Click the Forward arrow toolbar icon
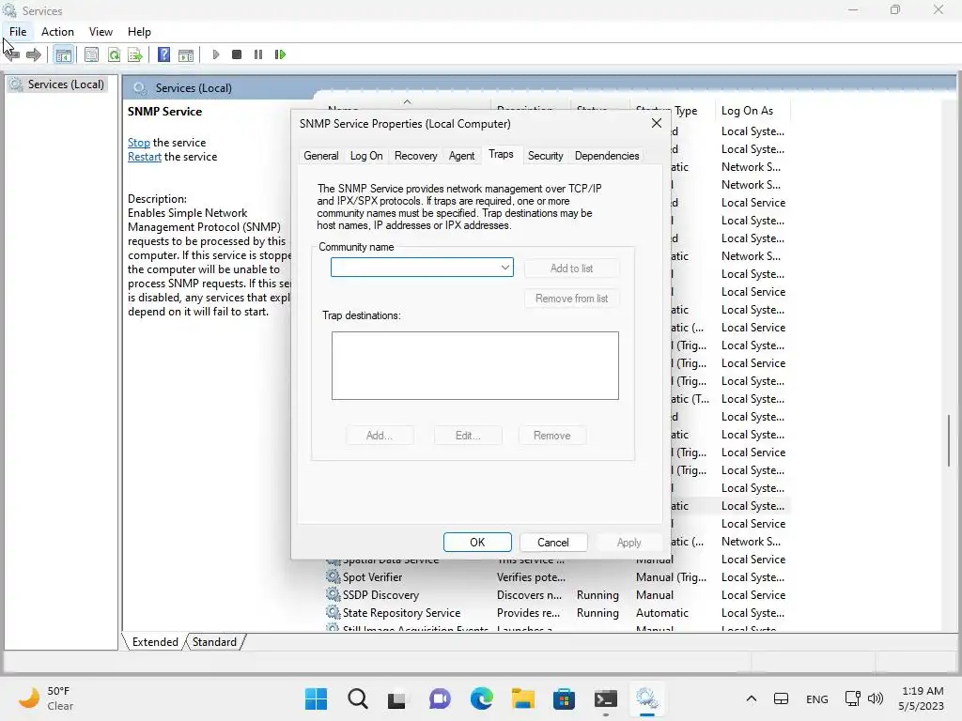The width and height of the screenshot is (962, 721). [34, 54]
